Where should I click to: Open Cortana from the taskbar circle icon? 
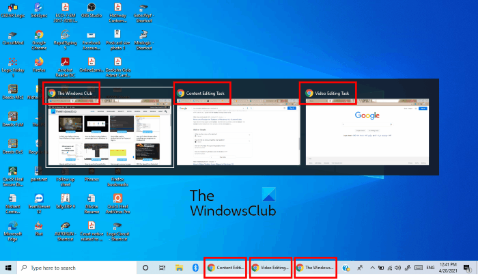(145, 268)
